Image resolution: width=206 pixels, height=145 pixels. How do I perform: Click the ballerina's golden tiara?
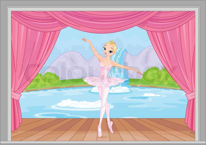[x=111, y=42]
